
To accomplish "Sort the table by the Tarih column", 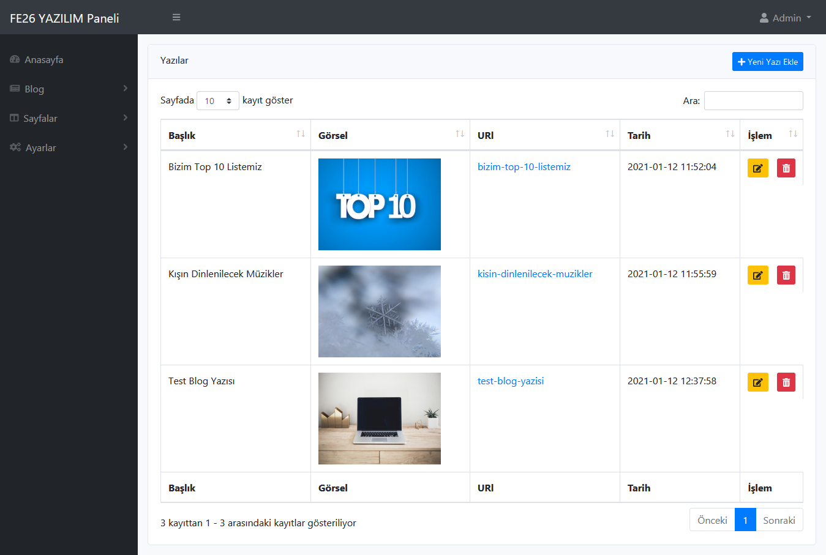I will [680, 135].
